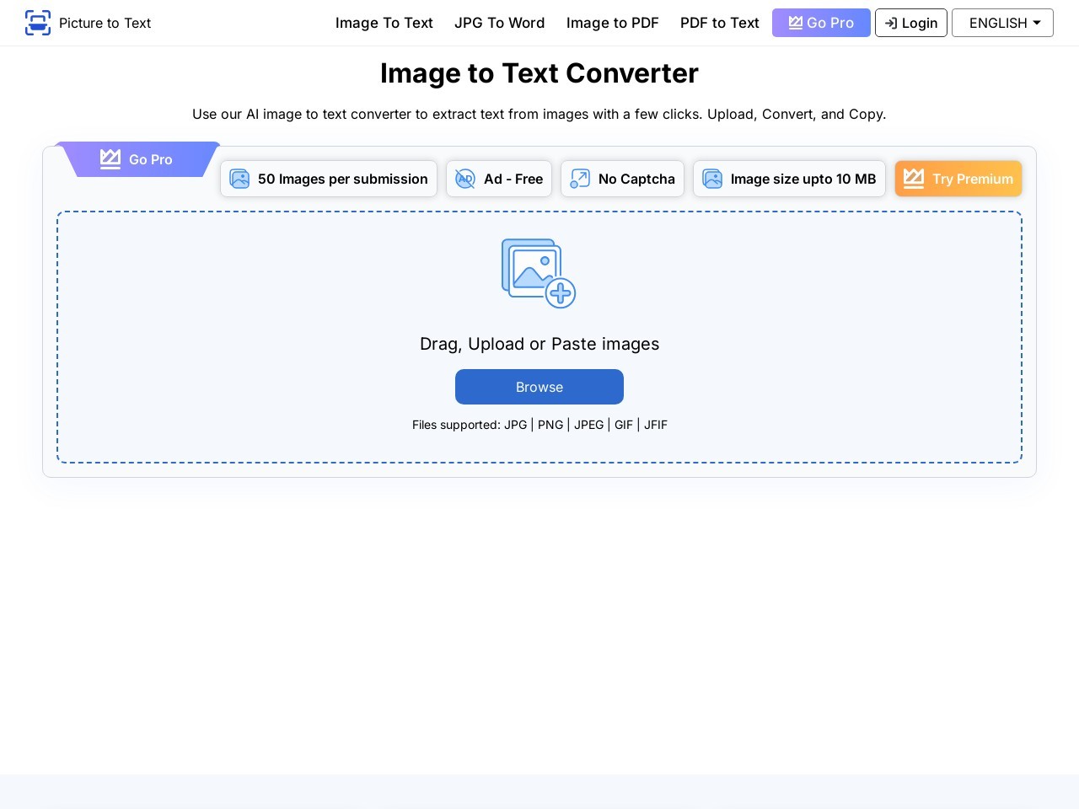Click the No Captcha arrow icon
The image size is (1079, 809).
(x=580, y=179)
